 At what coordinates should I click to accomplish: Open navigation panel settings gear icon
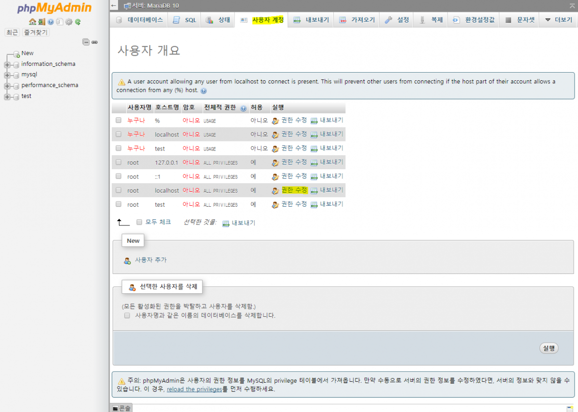[69, 22]
